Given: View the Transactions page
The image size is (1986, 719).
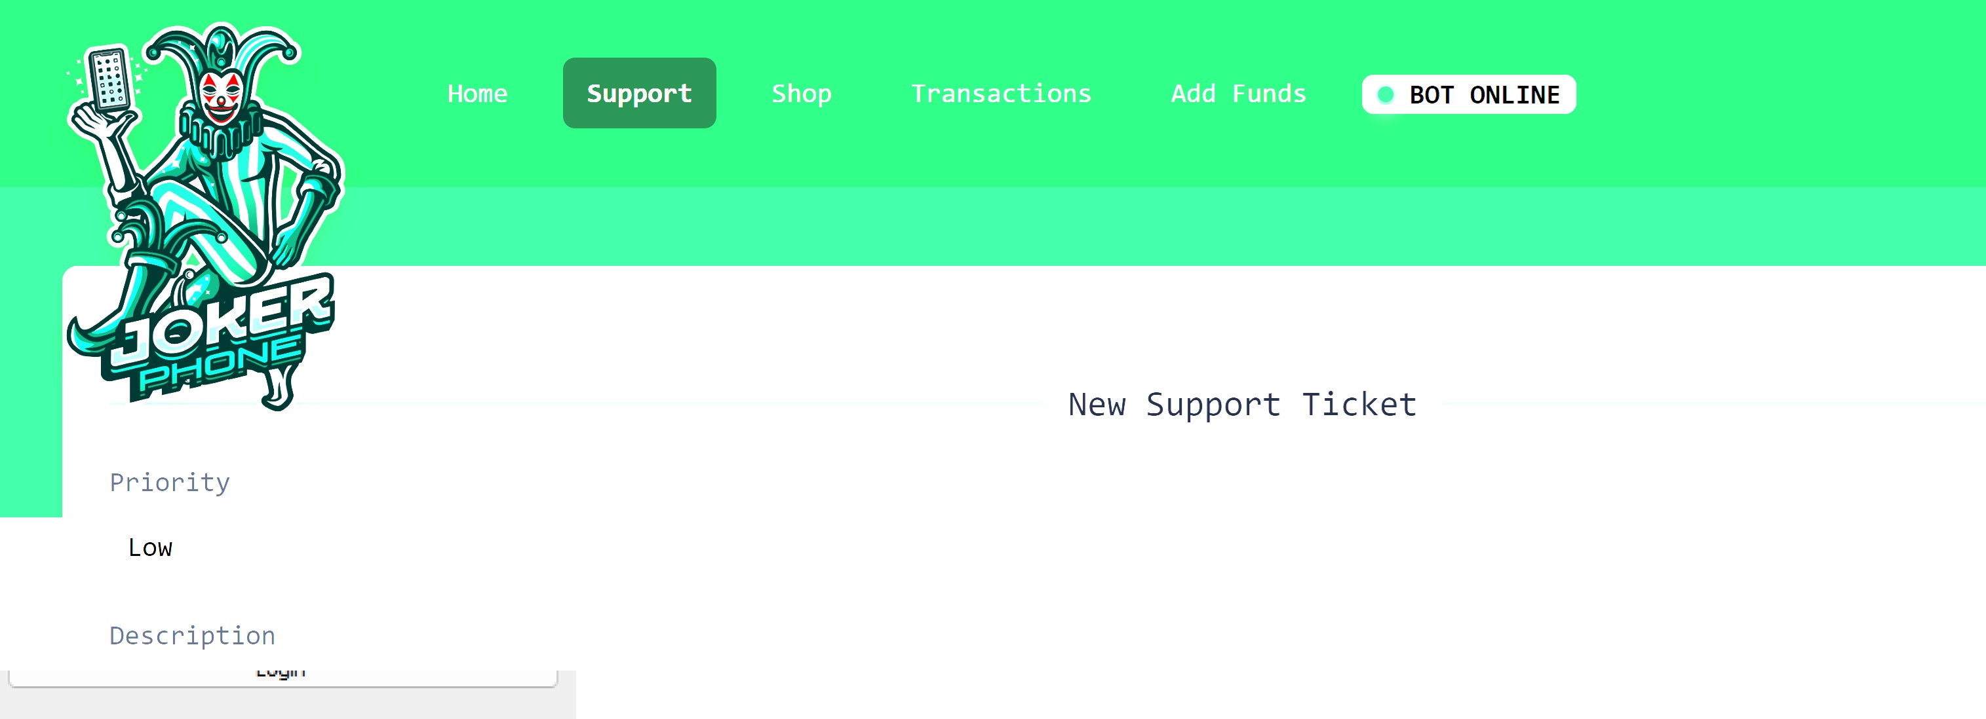Looking at the screenshot, I should pyautogui.click(x=1001, y=93).
